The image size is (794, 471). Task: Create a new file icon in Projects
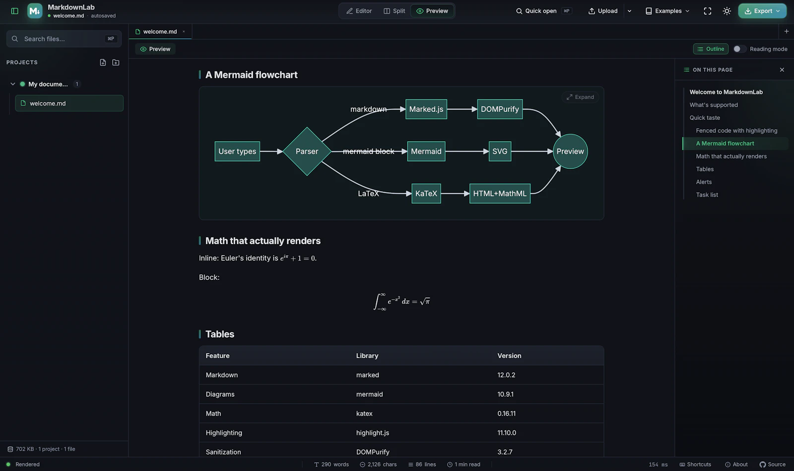tap(103, 62)
